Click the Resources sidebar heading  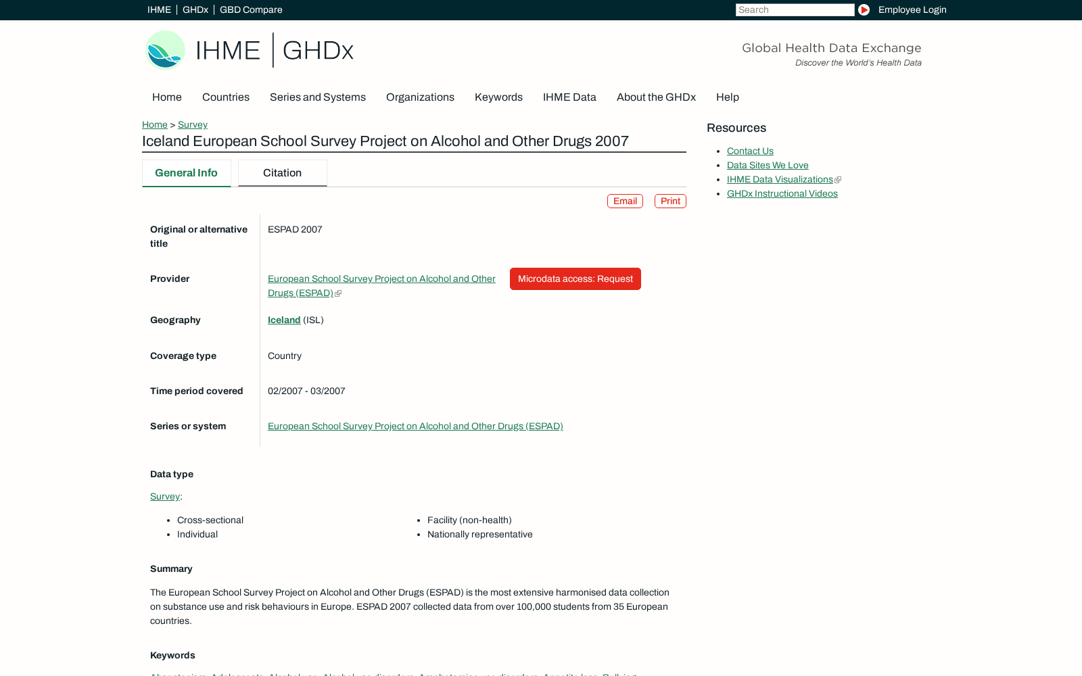(x=736, y=128)
